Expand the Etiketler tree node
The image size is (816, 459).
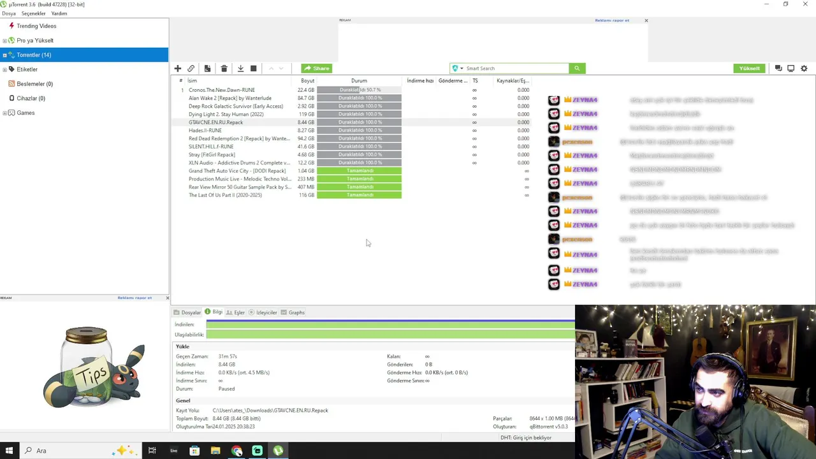(4, 69)
